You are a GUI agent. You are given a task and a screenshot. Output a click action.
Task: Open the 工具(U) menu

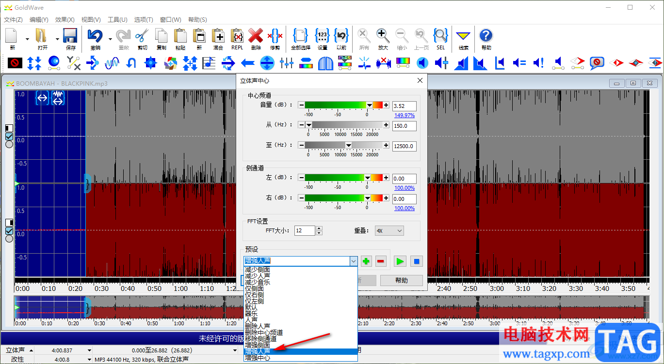(117, 20)
